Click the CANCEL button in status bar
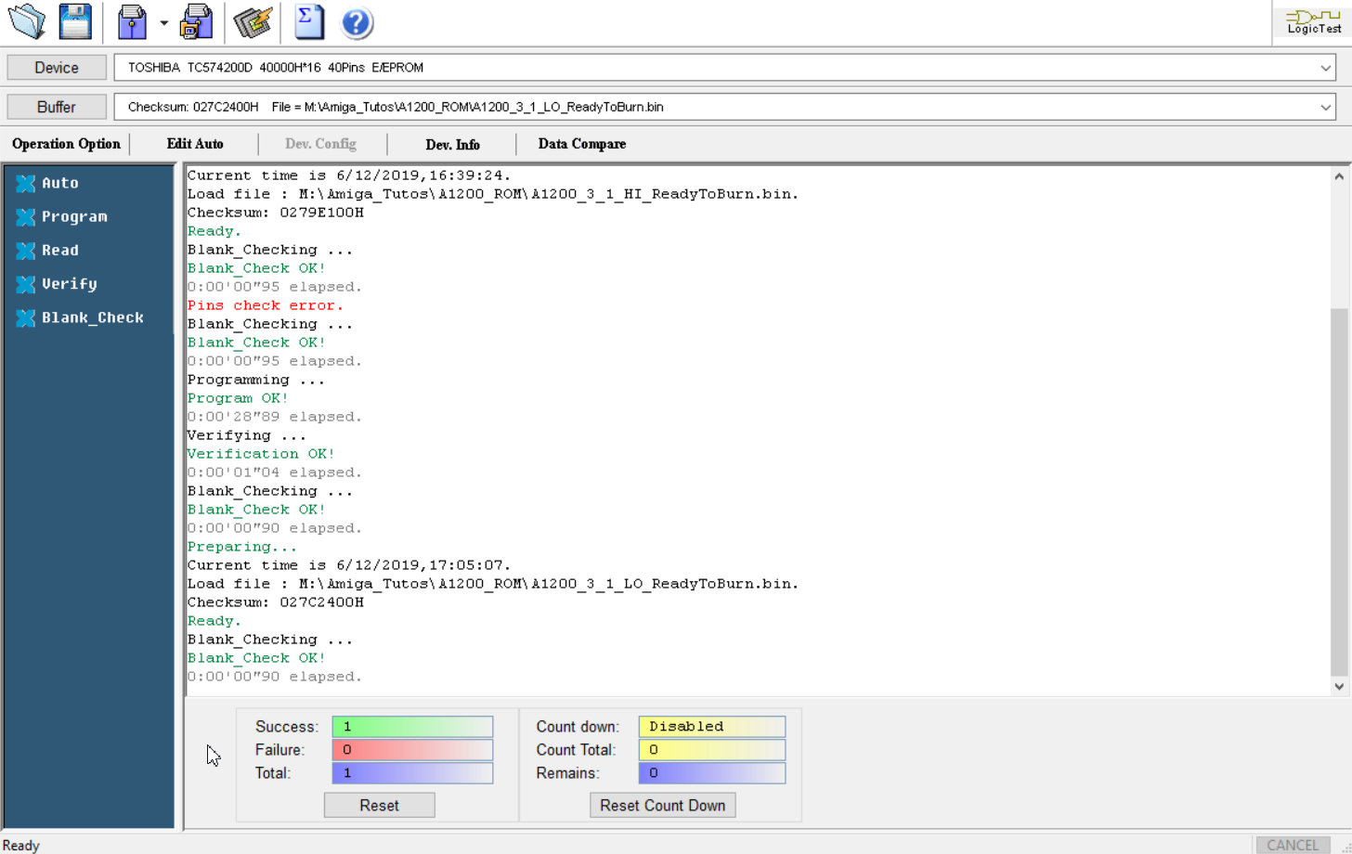The image size is (1352, 854). pyautogui.click(x=1292, y=845)
